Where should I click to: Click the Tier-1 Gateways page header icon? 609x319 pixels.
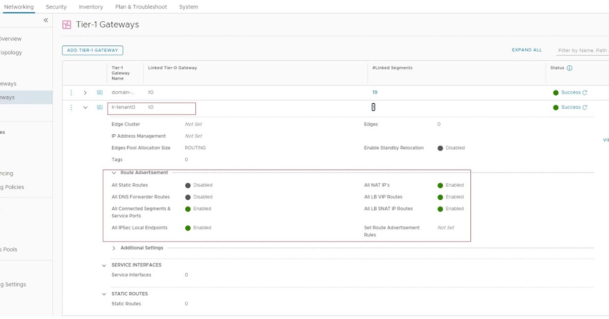66,24
